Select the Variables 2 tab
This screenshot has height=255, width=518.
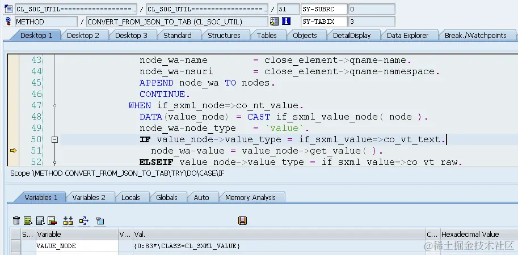[x=89, y=197]
